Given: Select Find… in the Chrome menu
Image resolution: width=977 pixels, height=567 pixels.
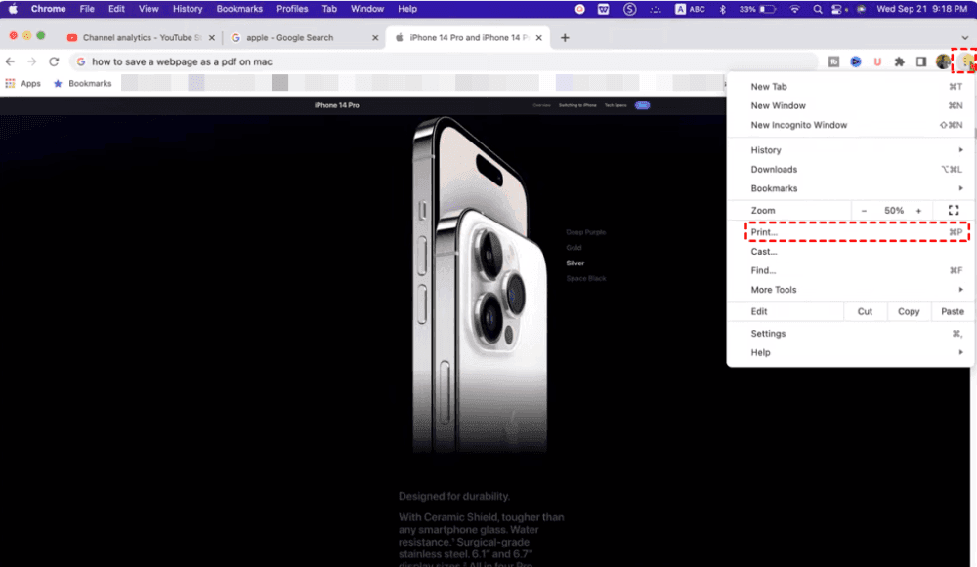Looking at the screenshot, I should (851, 270).
